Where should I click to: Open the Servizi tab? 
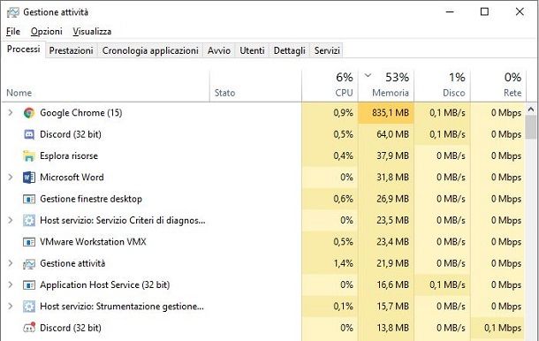[x=327, y=50]
